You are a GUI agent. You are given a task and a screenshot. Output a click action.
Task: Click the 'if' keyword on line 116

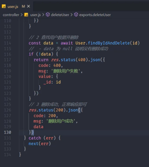(31, 54)
